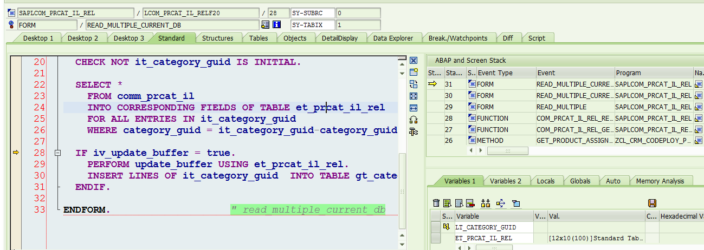Select the Locals tab
This screenshot has width=704, height=250.
point(546,181)
